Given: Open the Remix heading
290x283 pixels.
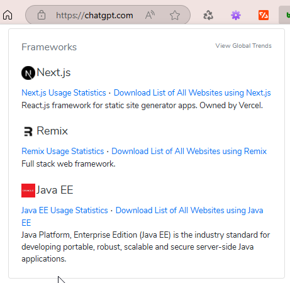Looking at the screenshot, I should (x=52, y=131).
